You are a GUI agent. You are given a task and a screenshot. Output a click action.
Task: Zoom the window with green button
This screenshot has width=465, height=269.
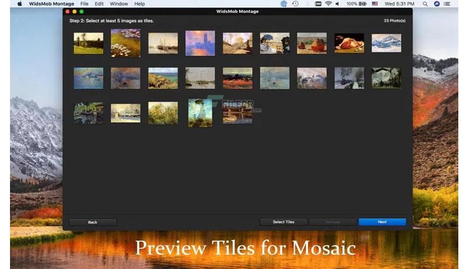pyautogui.click(x=82, y=12)
